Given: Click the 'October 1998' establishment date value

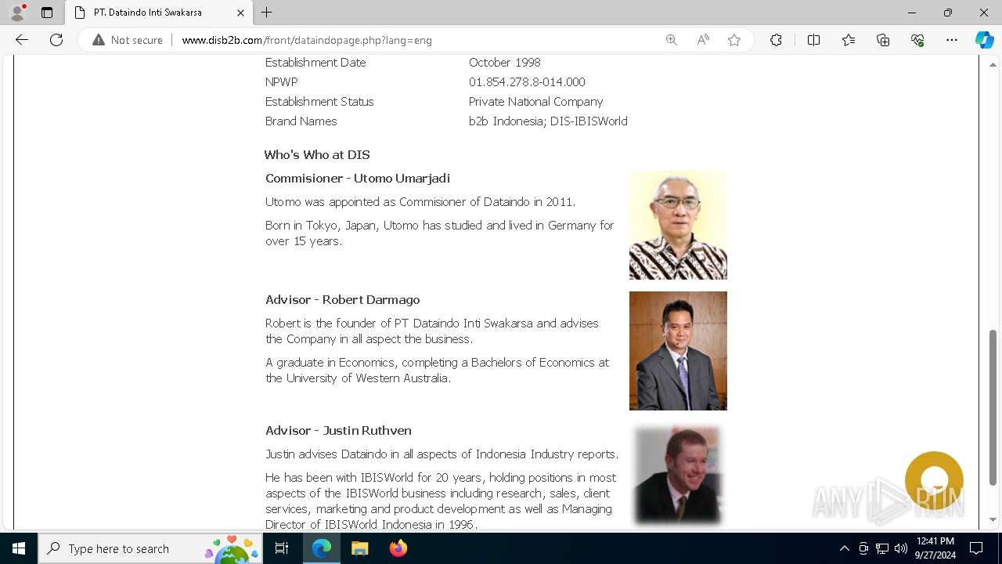Looking at the screenshot, I should click(x=504, y=63).
